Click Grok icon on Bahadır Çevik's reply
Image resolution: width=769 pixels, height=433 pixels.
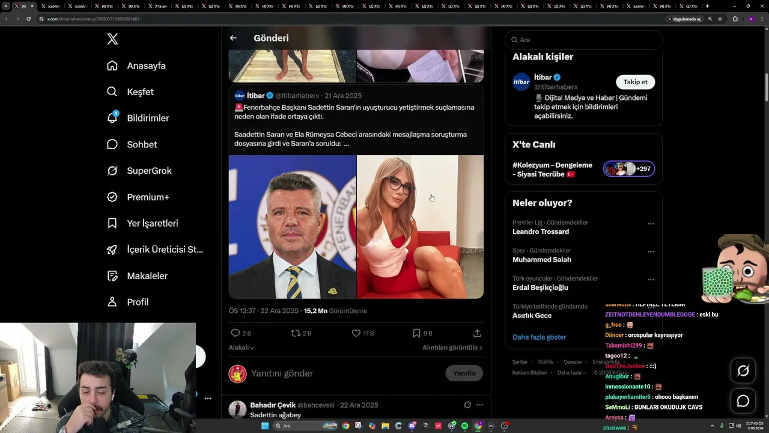467,405
